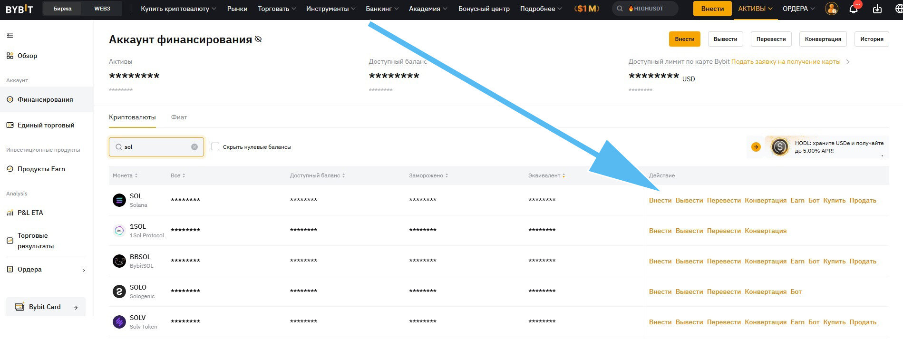Screen dimensions: 903x340
Task: Open the История button
Action: pos(872,39)
